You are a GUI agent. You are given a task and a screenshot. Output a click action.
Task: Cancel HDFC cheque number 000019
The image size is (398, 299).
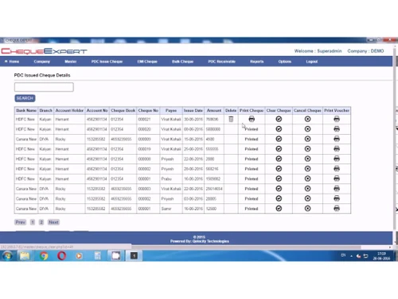click(307, 149)
